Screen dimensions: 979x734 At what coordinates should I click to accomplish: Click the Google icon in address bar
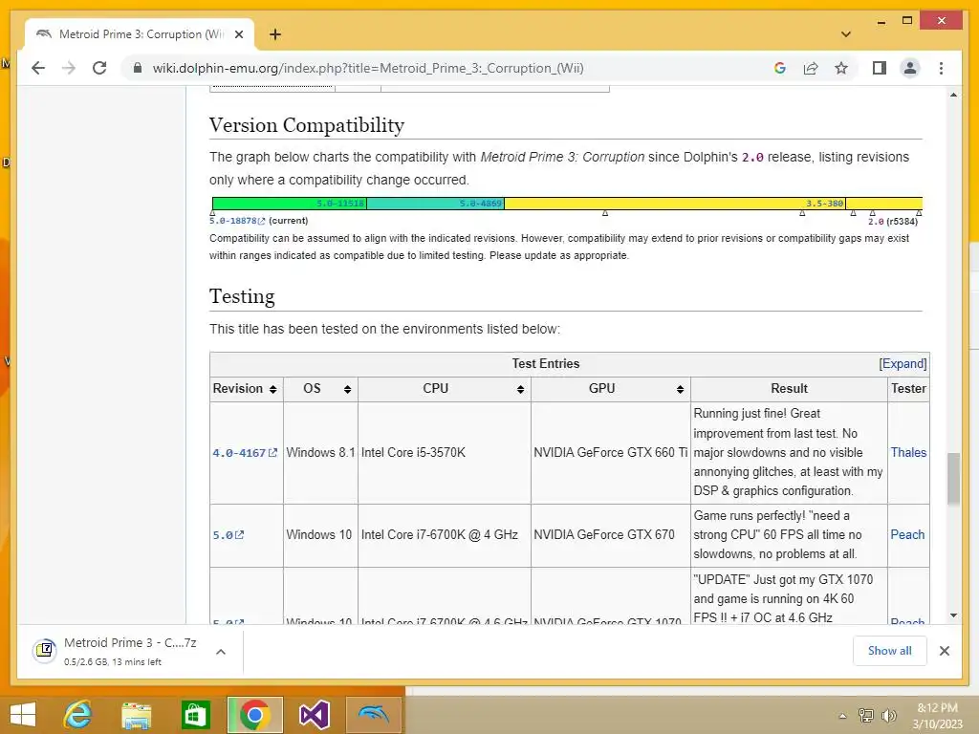tap(780, 68)
